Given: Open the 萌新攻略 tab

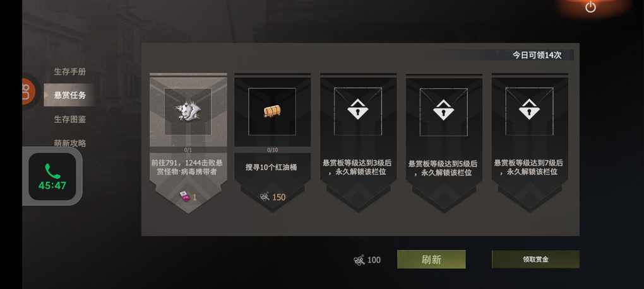Looking at the screenshot, I should coord(70,144).
